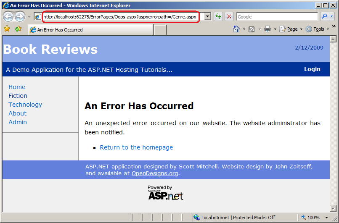
Task: Click the magnifier Search button
Action: (x=324, y=17)
